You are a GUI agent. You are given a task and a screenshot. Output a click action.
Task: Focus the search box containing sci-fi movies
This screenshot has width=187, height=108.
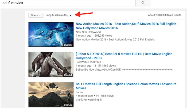[67, 3]
